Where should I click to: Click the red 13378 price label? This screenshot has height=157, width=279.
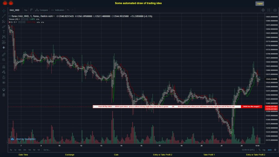tap(272, 107)
